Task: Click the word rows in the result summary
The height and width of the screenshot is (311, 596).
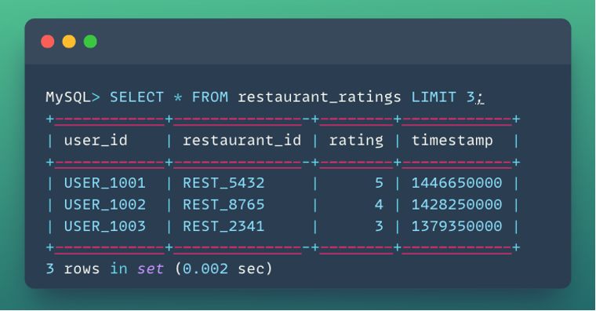Action: point(82,269)
